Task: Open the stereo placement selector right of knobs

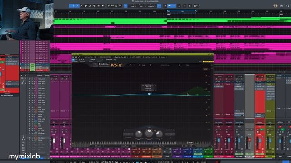Action: click(x=170, y=134)
